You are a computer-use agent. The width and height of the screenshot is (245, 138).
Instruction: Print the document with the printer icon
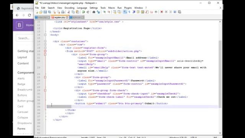[x=63, y=12]
